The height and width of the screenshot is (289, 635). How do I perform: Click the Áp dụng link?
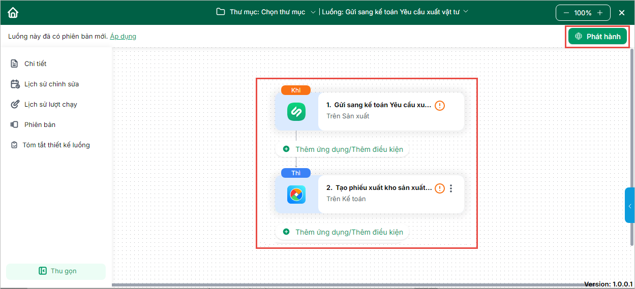[x=123, y=36]
